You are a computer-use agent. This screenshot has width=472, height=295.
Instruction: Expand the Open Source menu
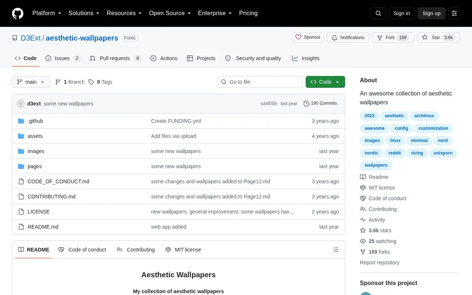tap(170, 13)
